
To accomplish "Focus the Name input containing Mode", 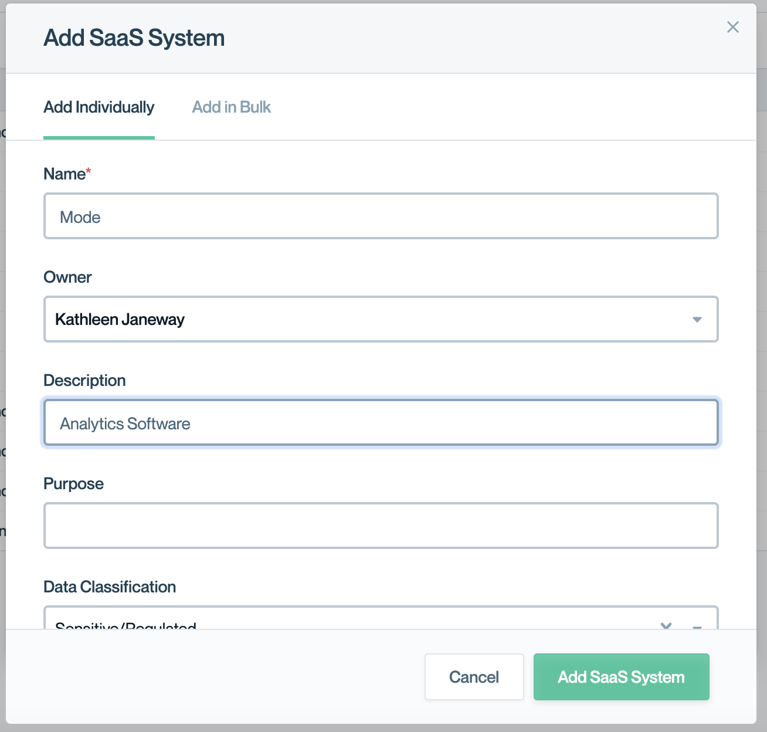I will (x=381, y=216).
